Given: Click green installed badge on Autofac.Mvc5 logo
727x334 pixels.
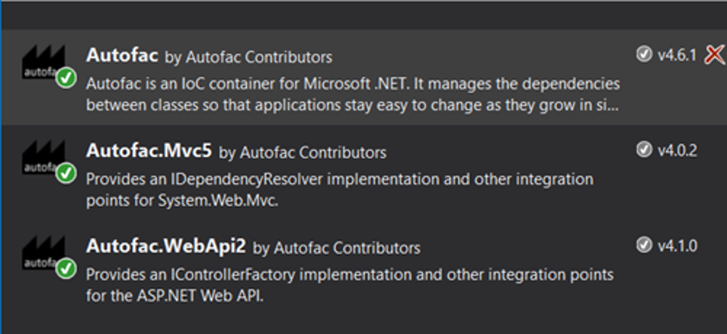Looking at the screenshot, I should (65, 174).
